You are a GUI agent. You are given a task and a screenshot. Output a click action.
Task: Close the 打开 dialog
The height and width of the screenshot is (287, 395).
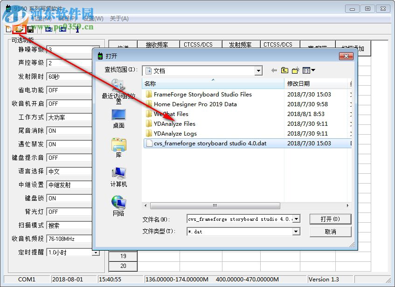[346, 56]
